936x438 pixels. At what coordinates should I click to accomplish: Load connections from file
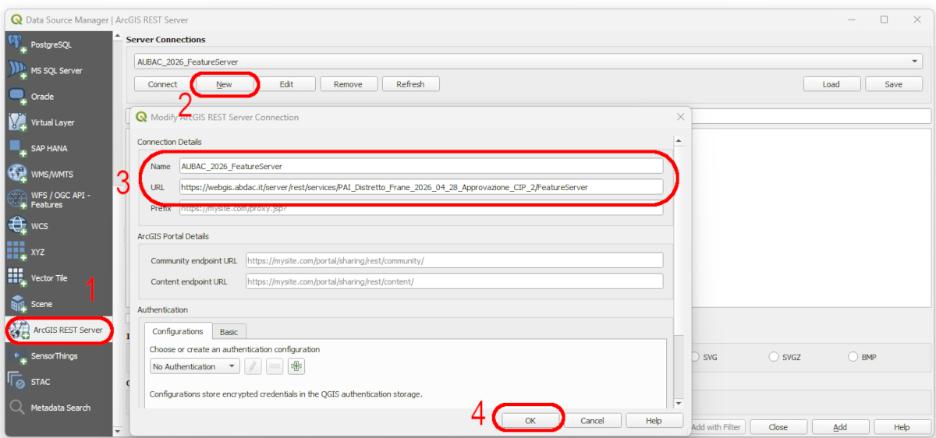[x=831, y=84]
